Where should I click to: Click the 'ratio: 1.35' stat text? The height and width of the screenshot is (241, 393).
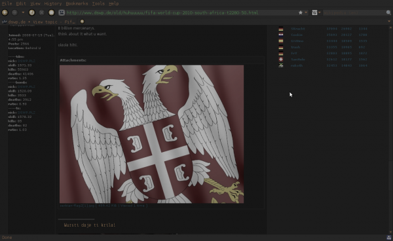click(x=17, y=78)
